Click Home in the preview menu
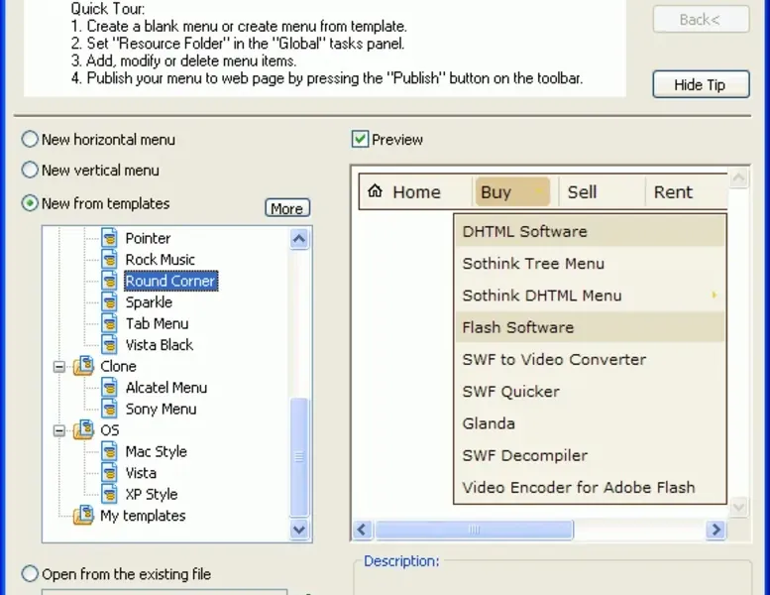Screen dimensions: 770x595 coord(416,192)
